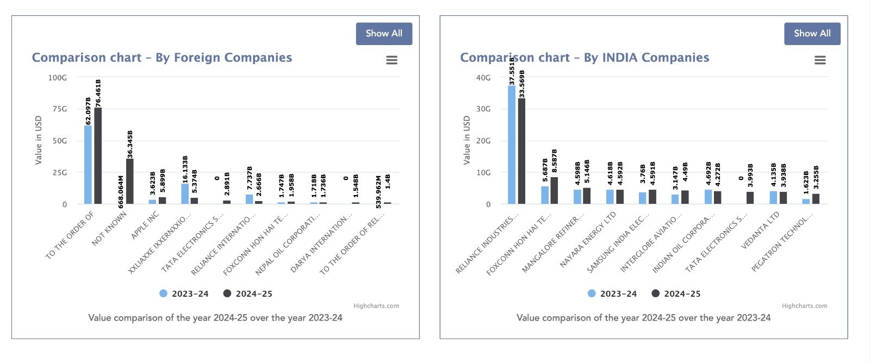The image size is (870, 363).
Task: Click Reliance Industries 33.569B dark bar
Action: [521, 152]
